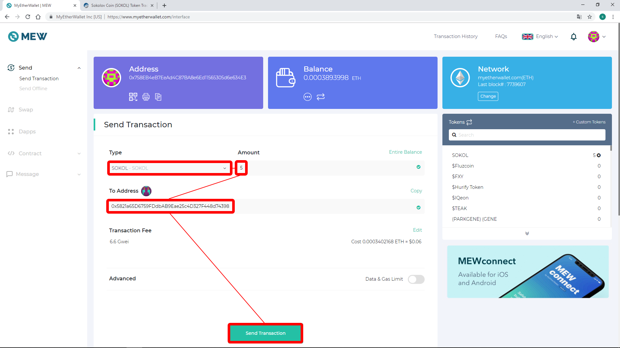Open the Chrome menu (three dots)
The height and width of the screenshot is (348, 620).
pos(613,17)
